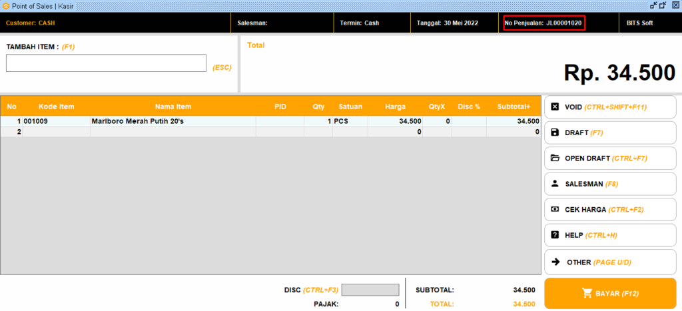Click the Nama Item column header
Image resolution: width=682 pixels, height=311 pixels.
tap(173, 107)
